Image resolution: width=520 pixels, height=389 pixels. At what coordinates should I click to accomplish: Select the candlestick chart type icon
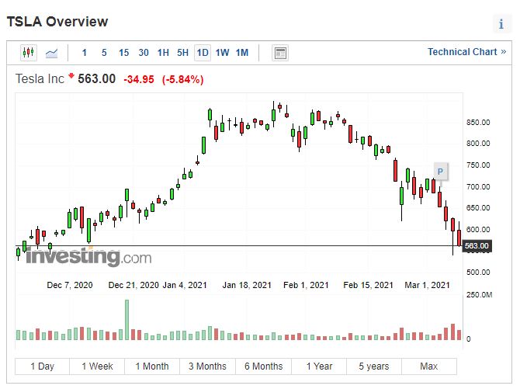(x=29, y=53)
